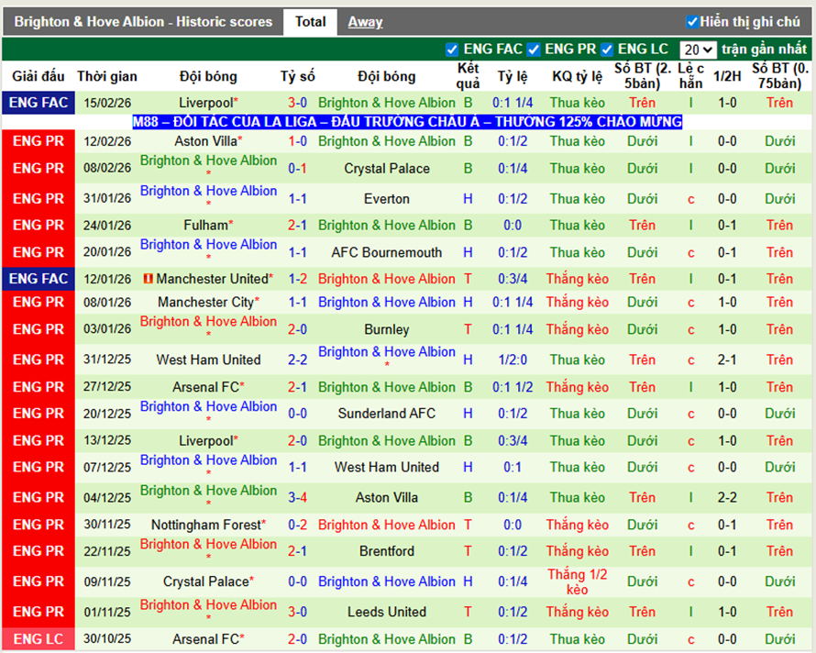Click Manchester City team name
816x653 pixels.
(x=208, y=302)
